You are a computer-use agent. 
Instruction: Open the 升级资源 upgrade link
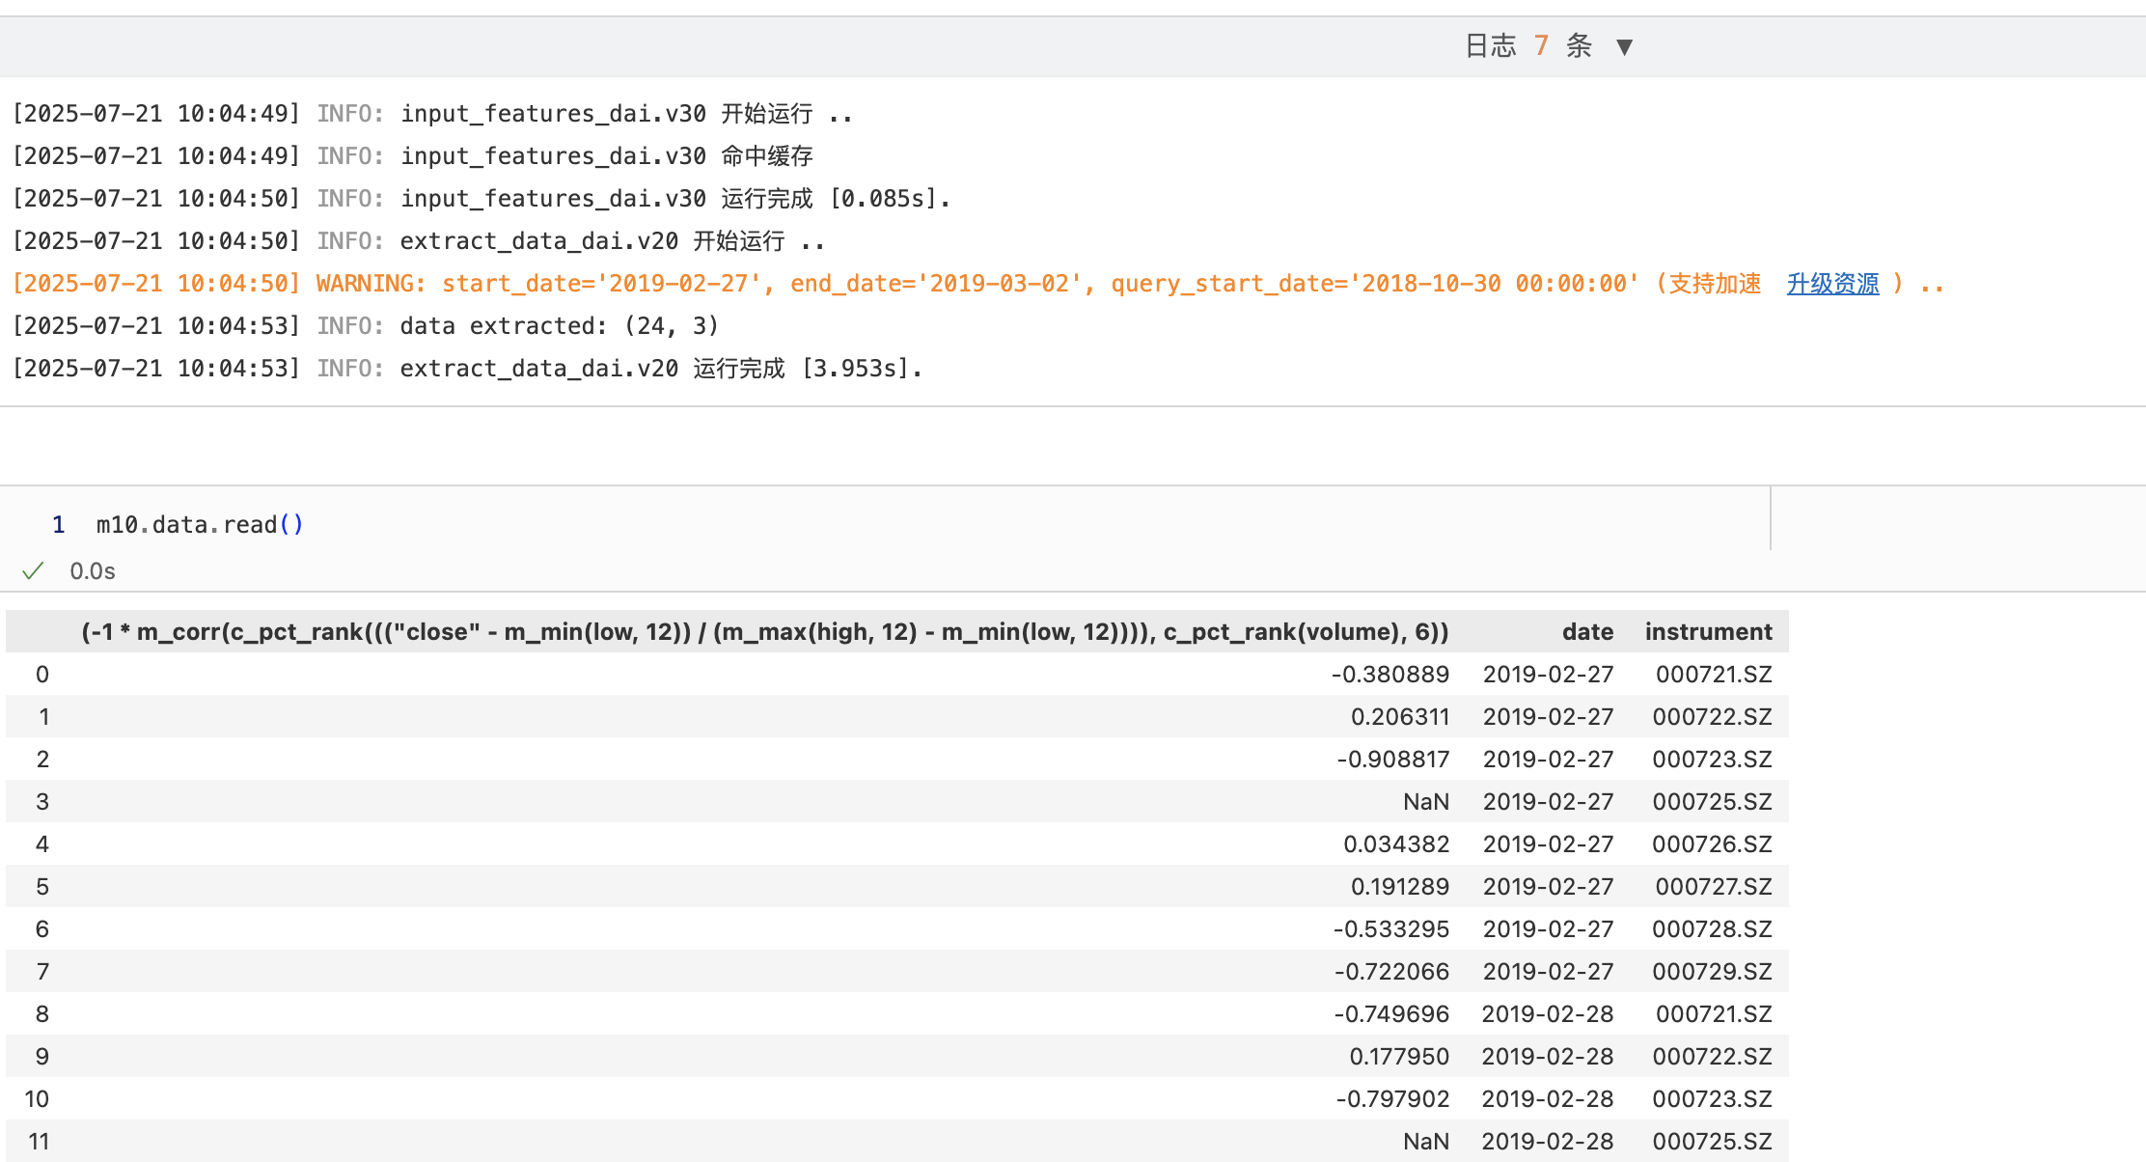pos(1832,284)
